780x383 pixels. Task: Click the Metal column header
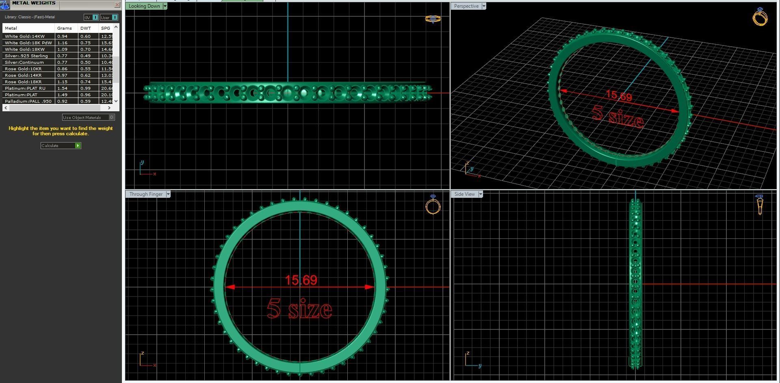(28, 28)
